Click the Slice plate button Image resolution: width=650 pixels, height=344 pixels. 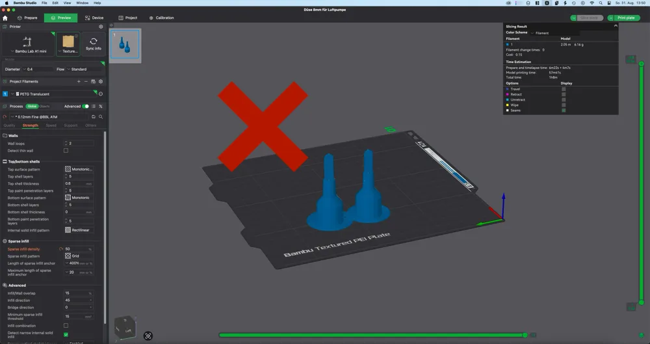[590, 18]
